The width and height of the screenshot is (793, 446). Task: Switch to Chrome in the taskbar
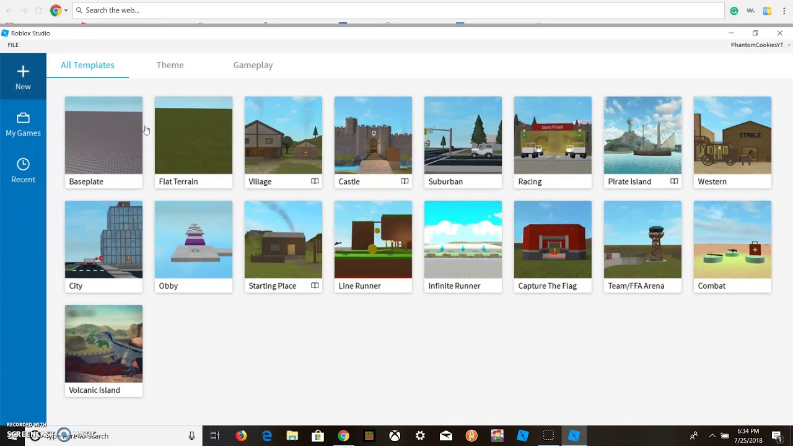point(343,435)
